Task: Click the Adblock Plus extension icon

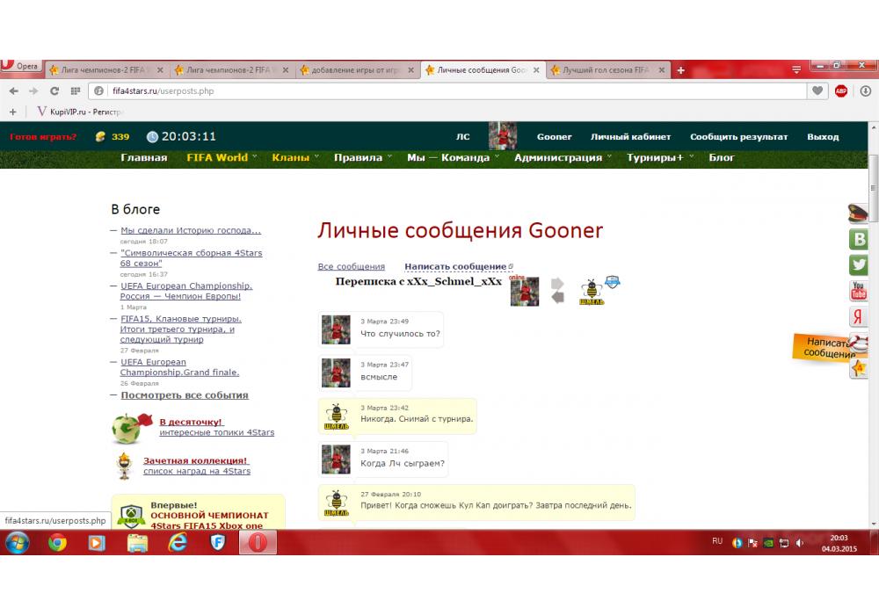Action: coord(841,90)
